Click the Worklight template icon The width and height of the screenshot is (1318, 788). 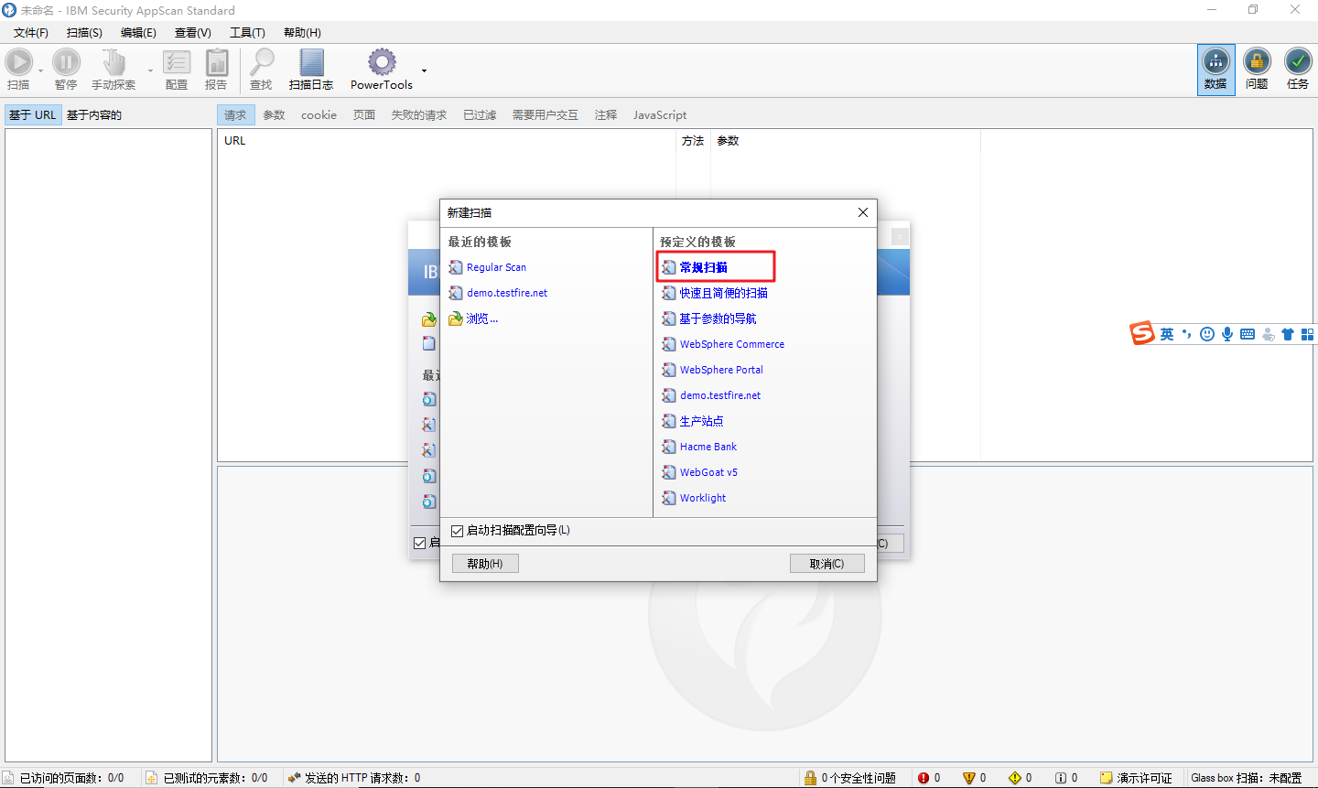(x=669, y=498)
